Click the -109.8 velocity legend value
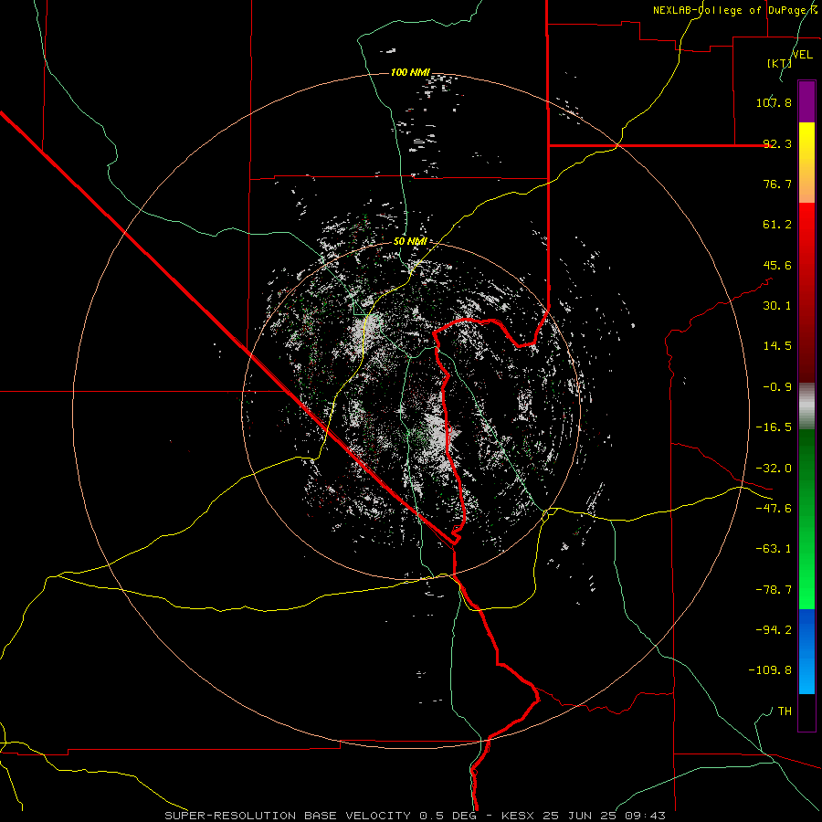This screenshot has height=822, width=822. pyautogui.click(x=770, y=670)
